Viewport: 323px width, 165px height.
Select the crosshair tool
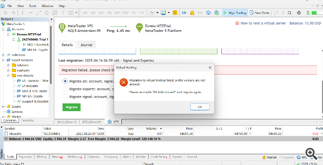[x=13, y=13]
